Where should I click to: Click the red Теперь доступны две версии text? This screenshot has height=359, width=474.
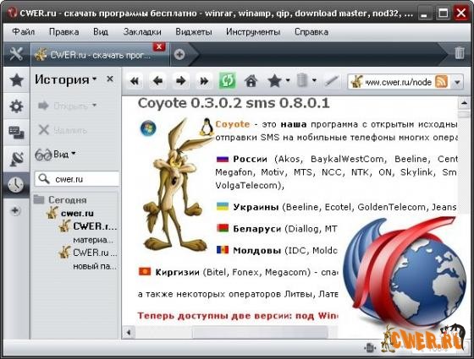237,316
